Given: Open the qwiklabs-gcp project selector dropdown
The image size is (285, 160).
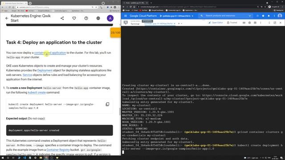Looking at the screenshot, I should click(176, 16).
